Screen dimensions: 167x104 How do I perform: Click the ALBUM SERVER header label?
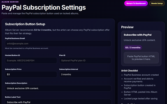pyautogui.click(x=10, y=2)
